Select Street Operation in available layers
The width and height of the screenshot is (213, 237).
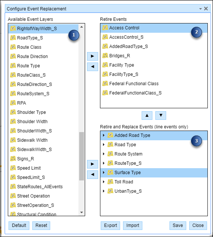point(43,196)
